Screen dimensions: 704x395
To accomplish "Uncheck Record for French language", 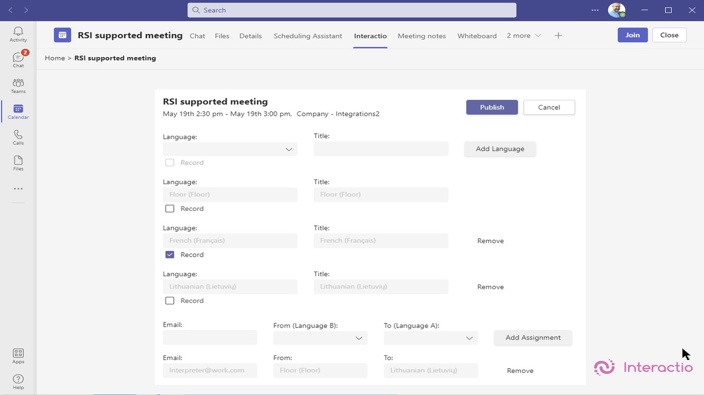I will [170, 255].
